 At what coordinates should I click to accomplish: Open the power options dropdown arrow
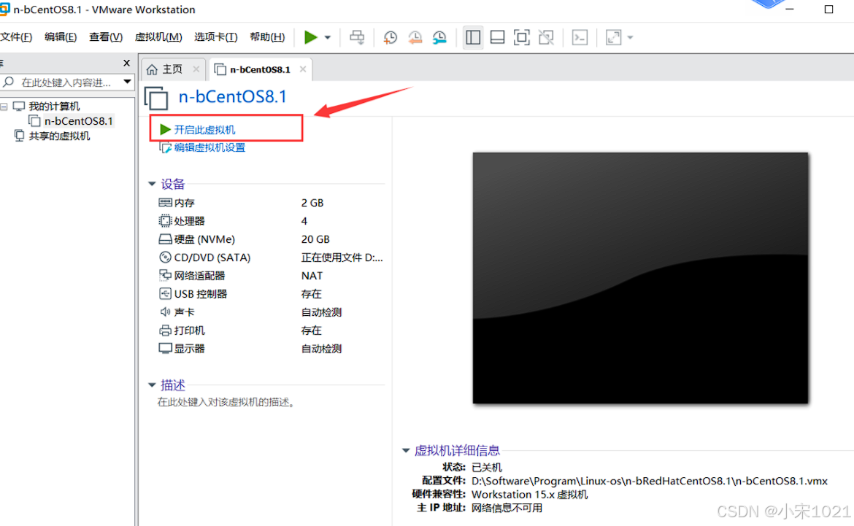[327, 38]
